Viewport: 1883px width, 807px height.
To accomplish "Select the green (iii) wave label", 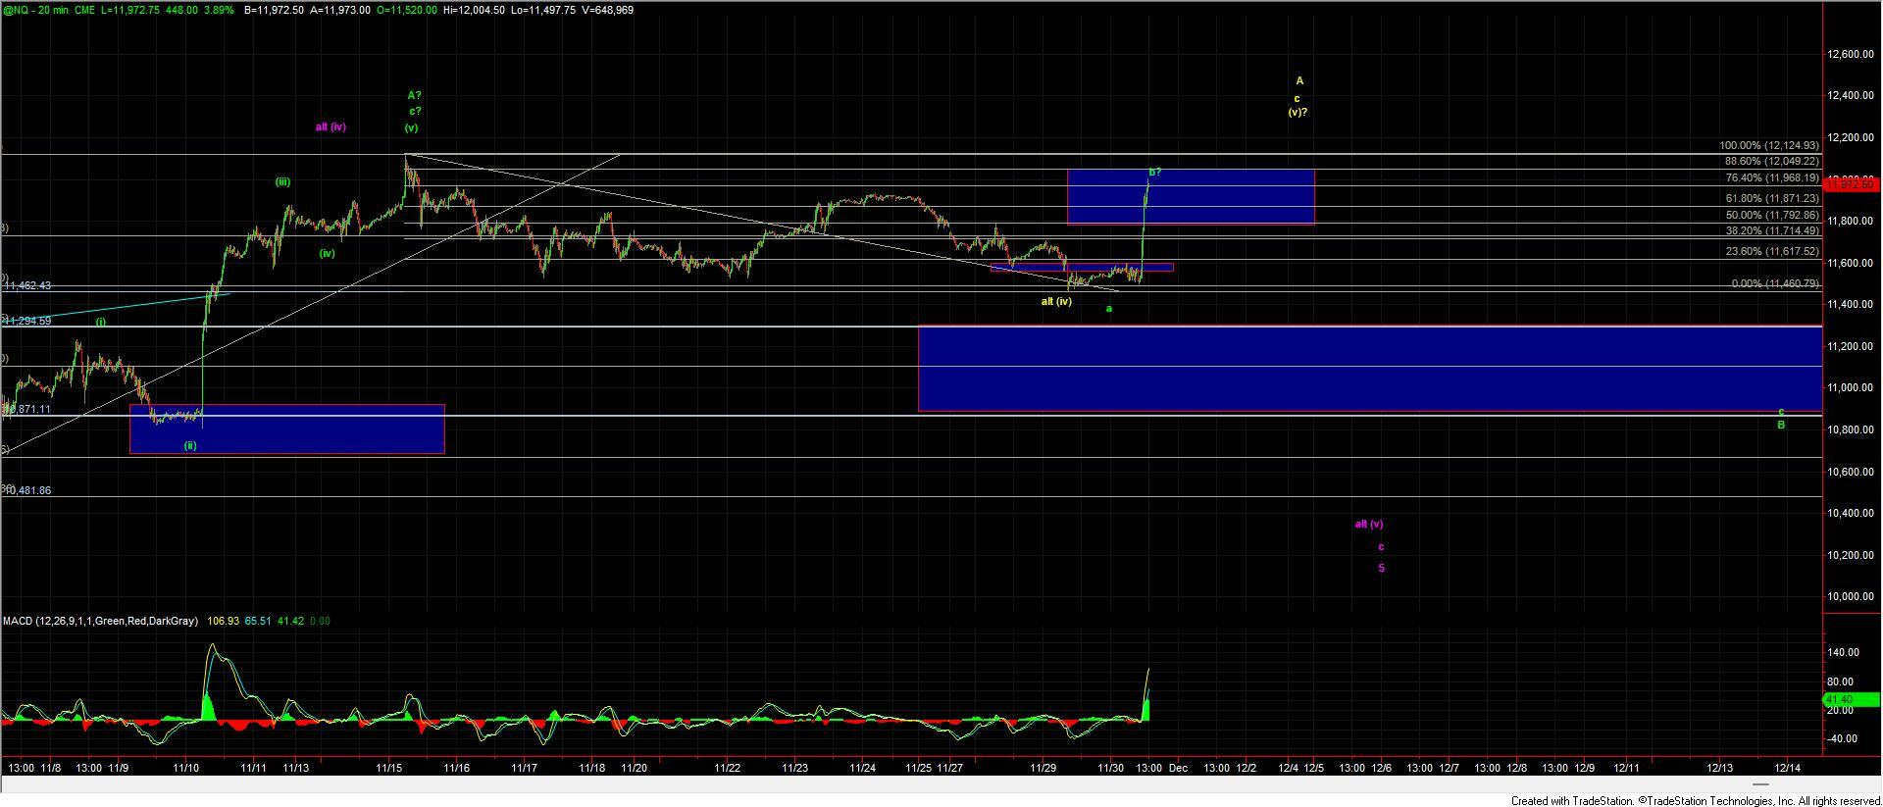I will tap(282, 181).
